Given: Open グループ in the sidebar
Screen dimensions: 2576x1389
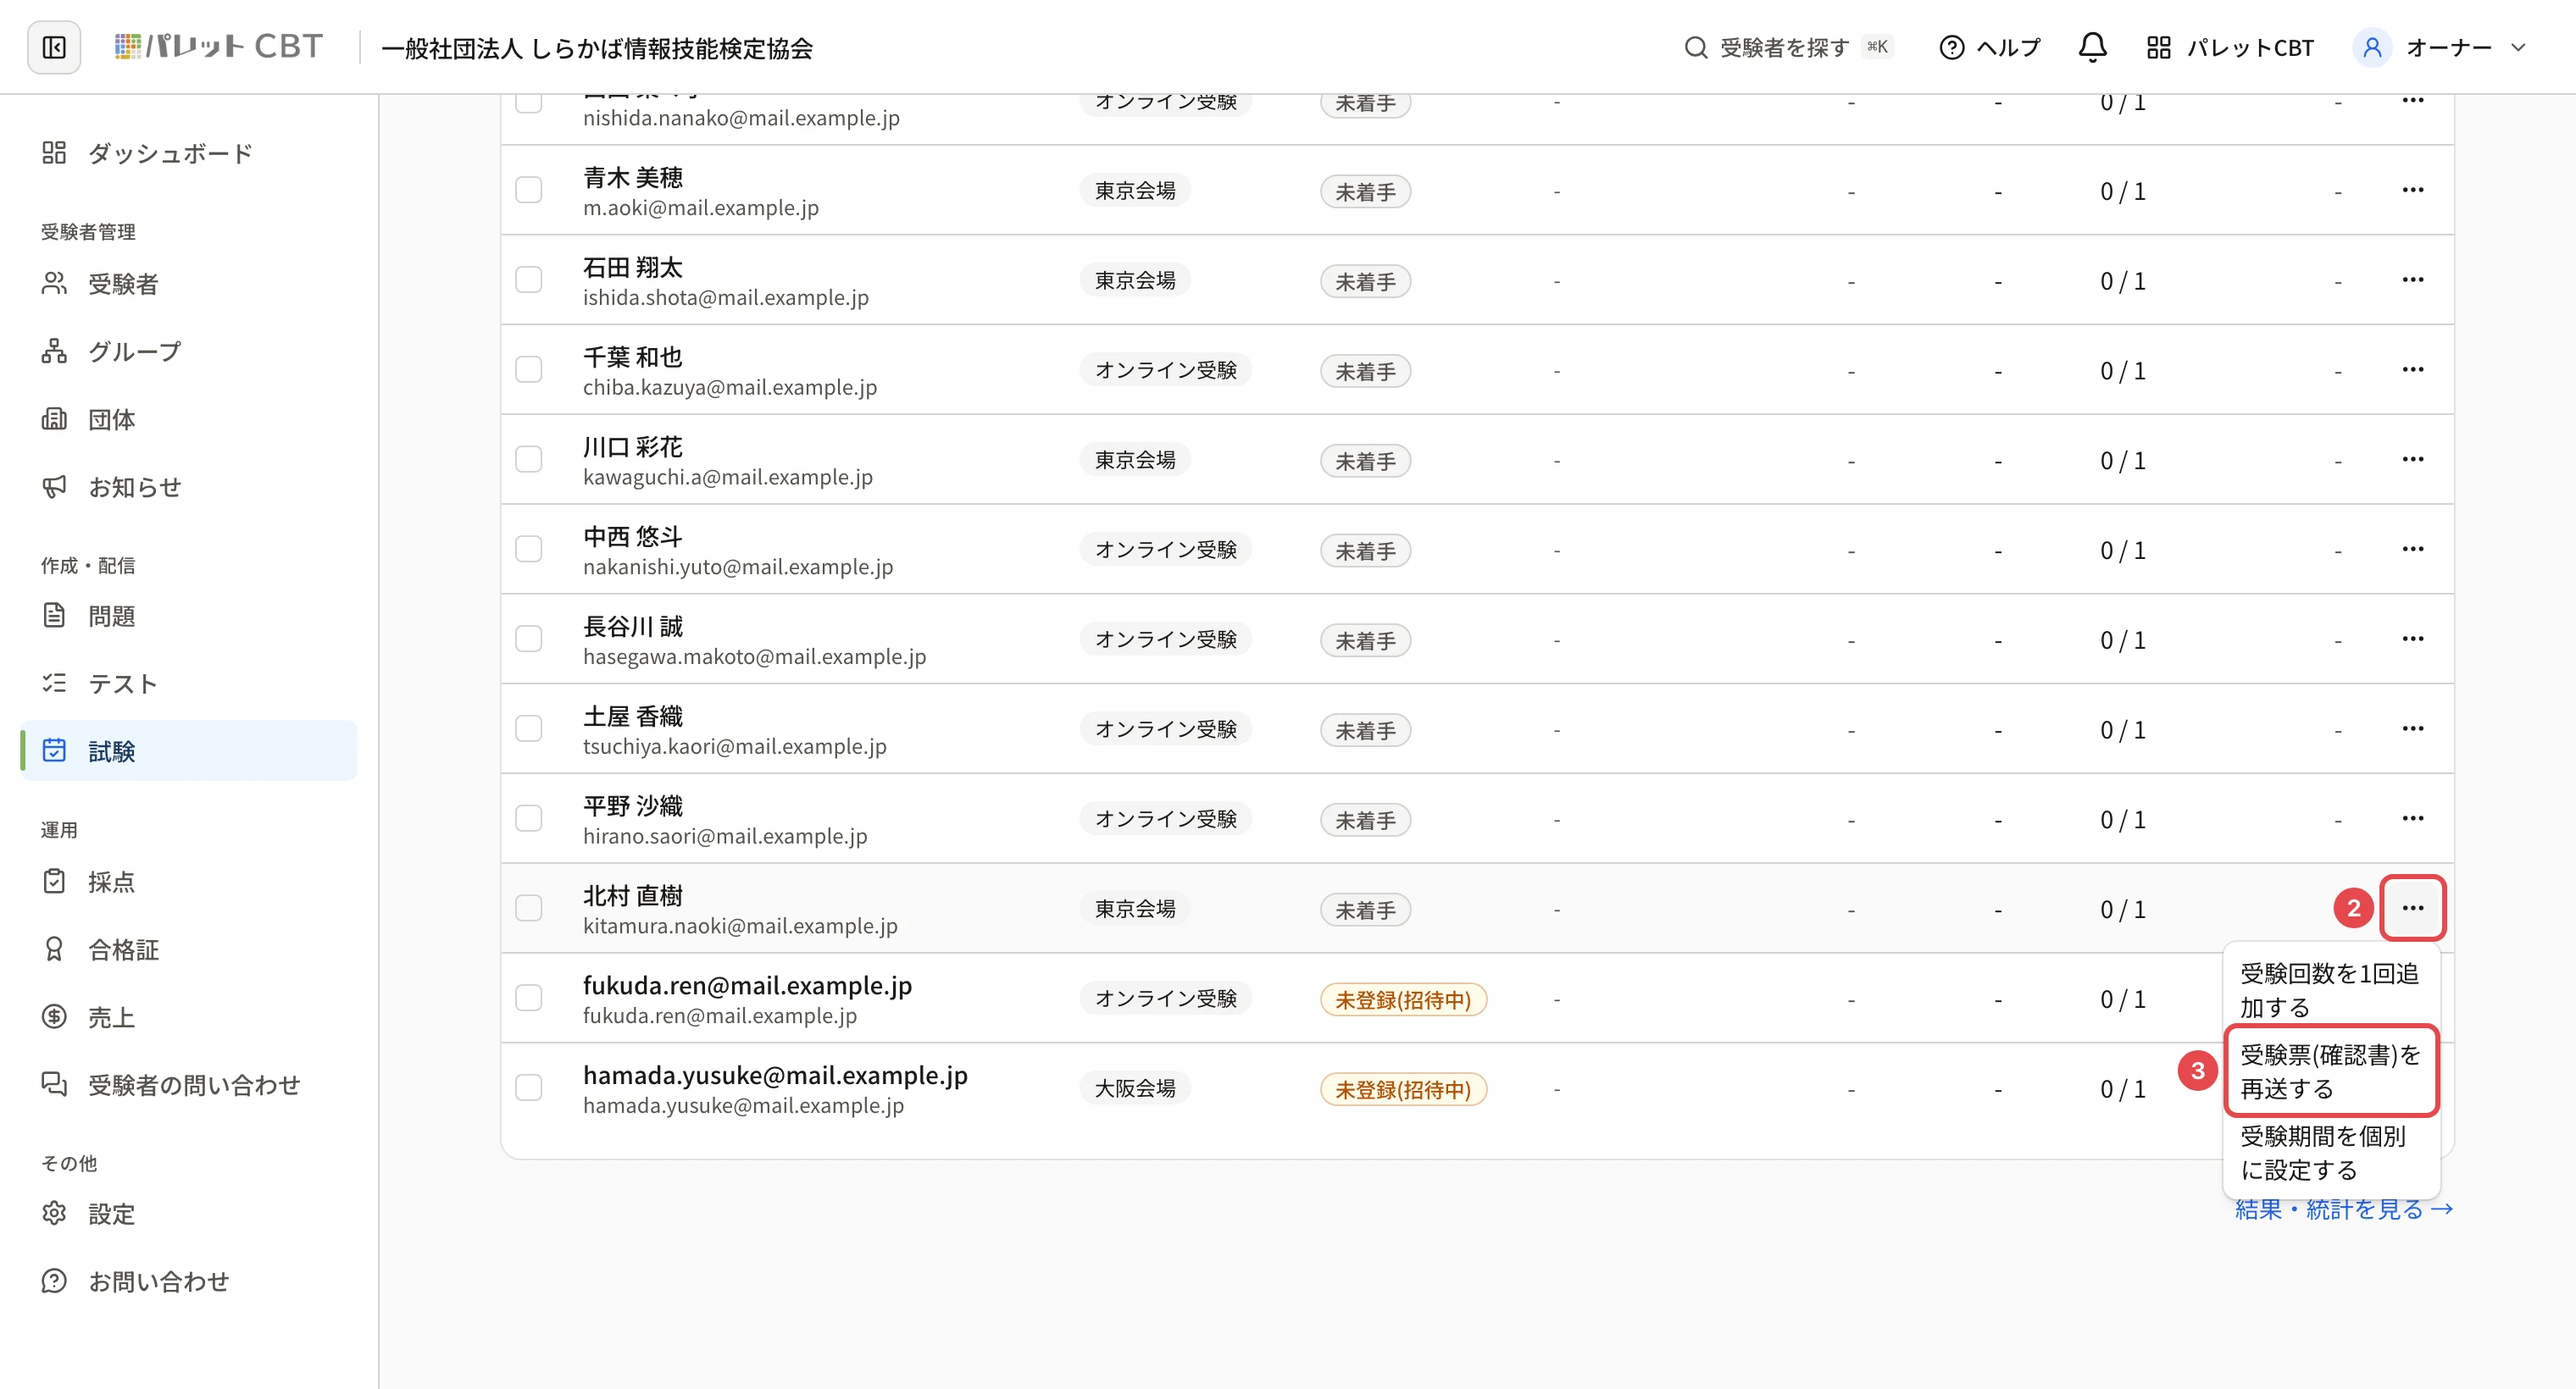Looking at the screenshot, I should coord(188,351).
